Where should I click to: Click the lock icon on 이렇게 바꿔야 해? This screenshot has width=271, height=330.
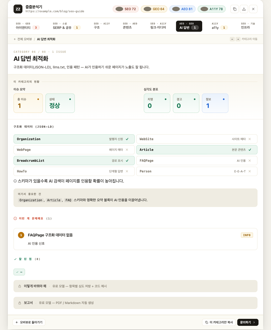pos(20,286)
